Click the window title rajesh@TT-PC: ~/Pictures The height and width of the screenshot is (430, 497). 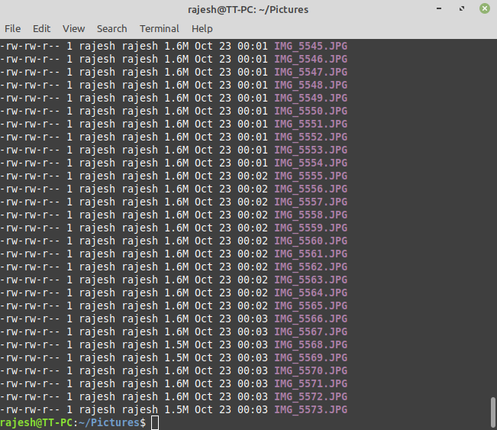tap(248, 8)
